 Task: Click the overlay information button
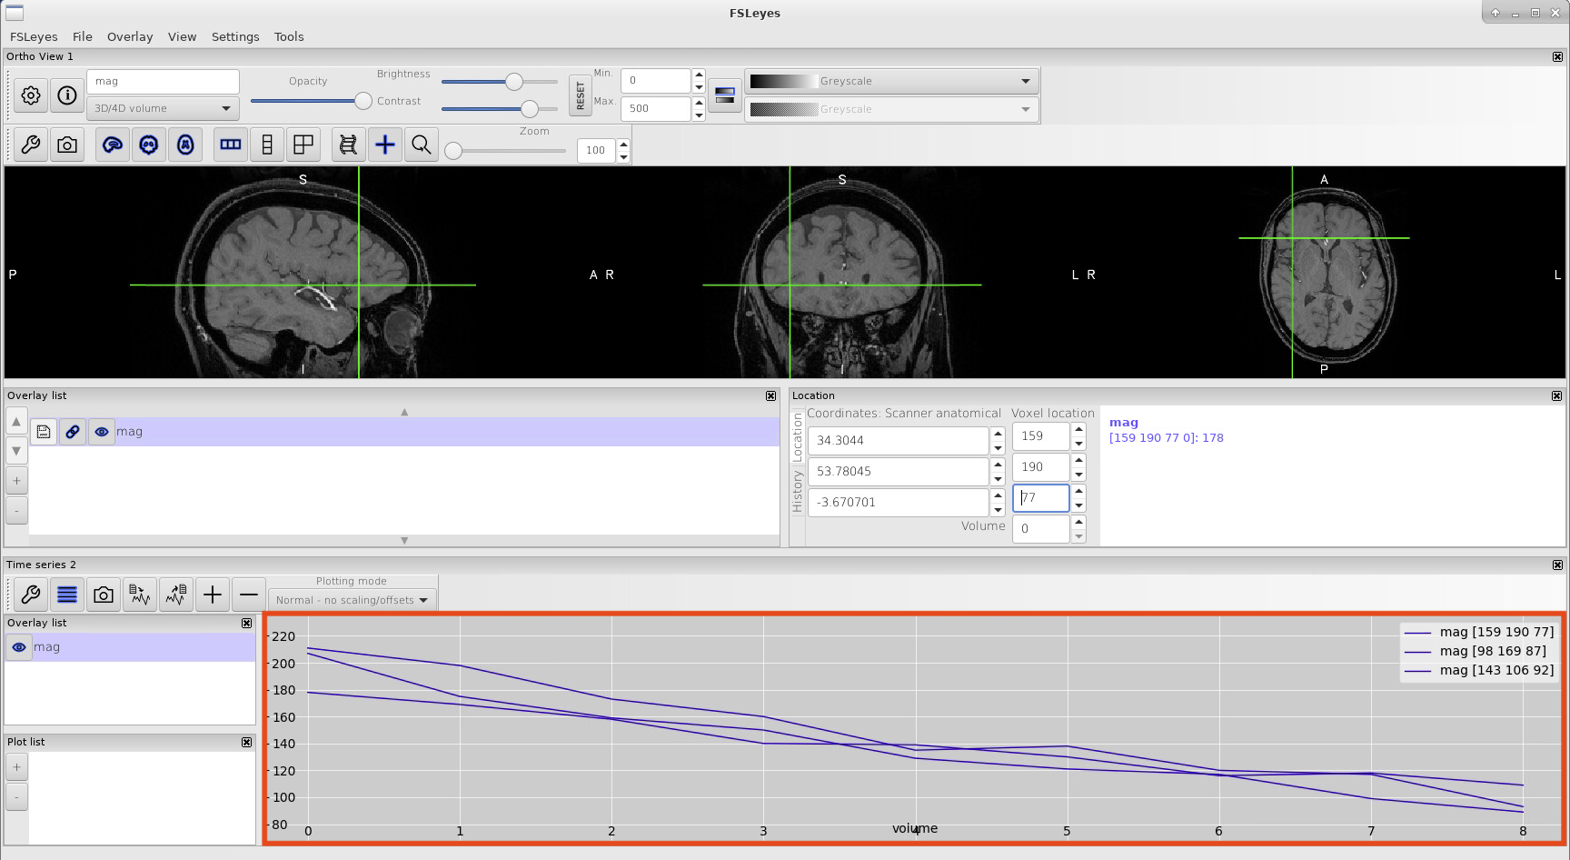click(x=67, y=95)
